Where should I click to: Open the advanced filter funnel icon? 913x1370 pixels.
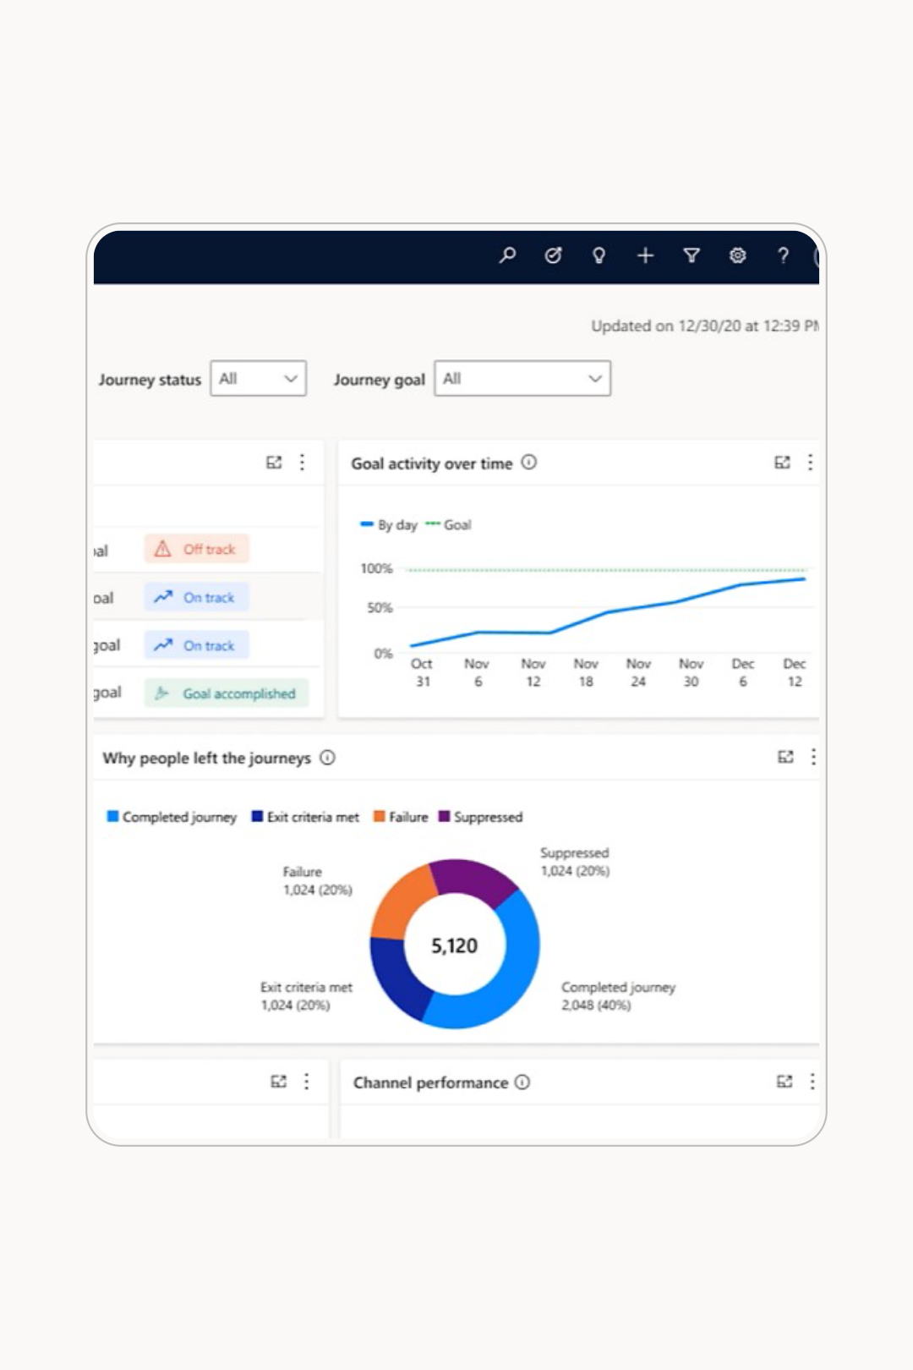[x=691, y=255]
